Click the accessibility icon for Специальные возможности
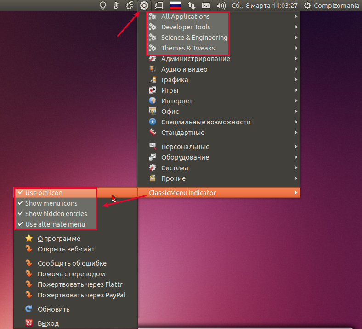The image size is (362, 329). pyautogui.click(x=153, y=122)
